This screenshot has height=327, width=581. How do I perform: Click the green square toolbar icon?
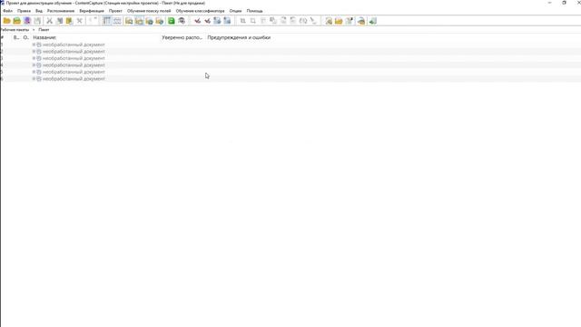click(x=172, y=21)
